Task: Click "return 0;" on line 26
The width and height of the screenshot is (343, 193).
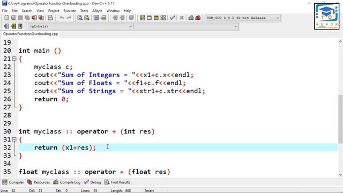Action: click(x=51, y=99)
